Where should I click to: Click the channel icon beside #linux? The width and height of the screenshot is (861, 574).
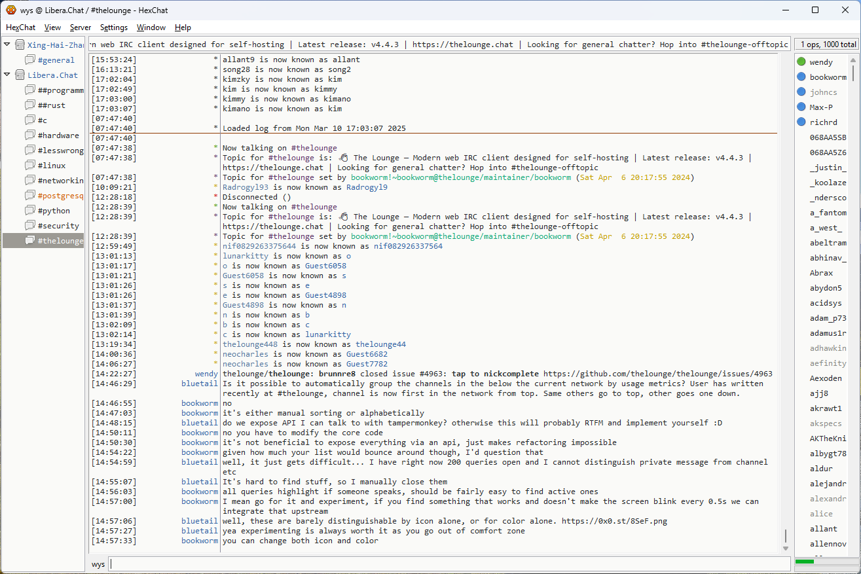pos(29,166)
